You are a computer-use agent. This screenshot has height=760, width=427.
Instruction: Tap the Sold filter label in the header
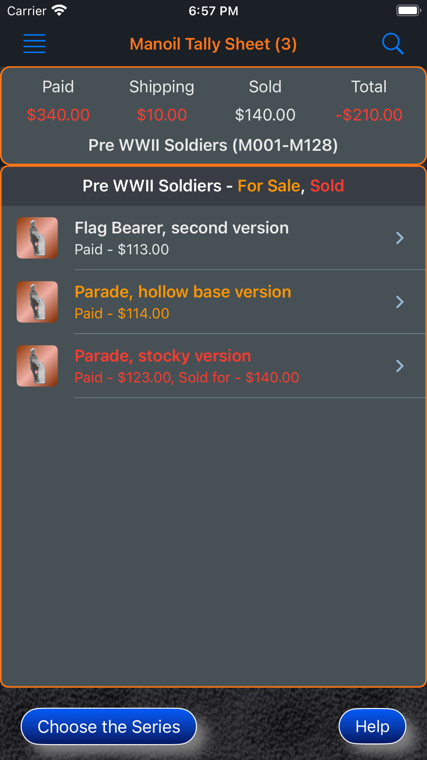[327, 186]
